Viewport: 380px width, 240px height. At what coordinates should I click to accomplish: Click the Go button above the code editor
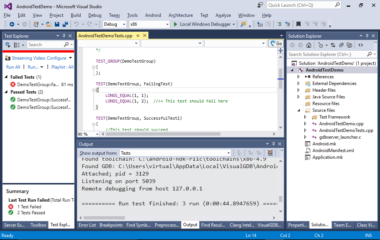point(276,44)
